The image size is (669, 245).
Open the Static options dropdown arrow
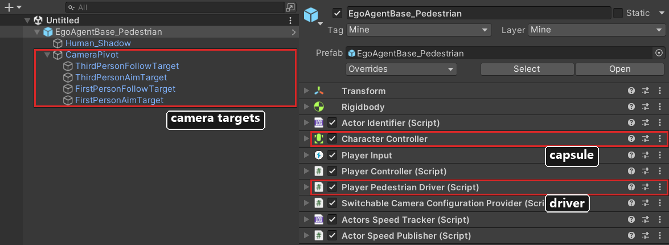[660, 13]
